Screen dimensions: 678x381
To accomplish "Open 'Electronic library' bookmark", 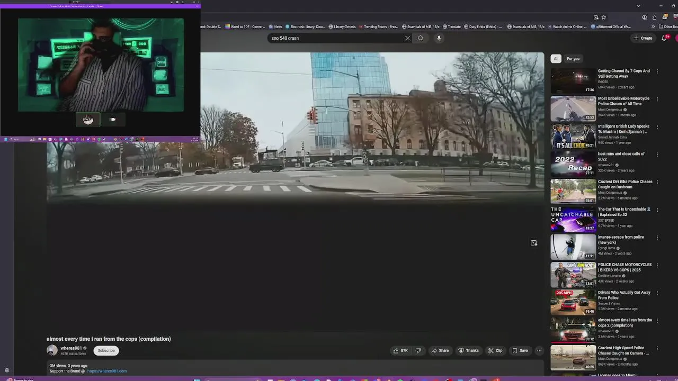I will 305,26.
